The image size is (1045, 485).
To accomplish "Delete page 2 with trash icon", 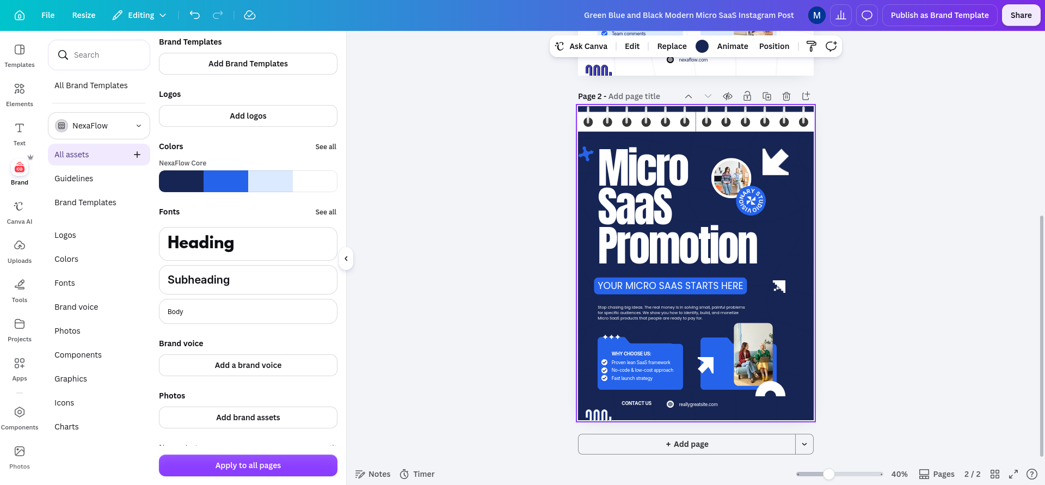I will [x=786, y=96].
